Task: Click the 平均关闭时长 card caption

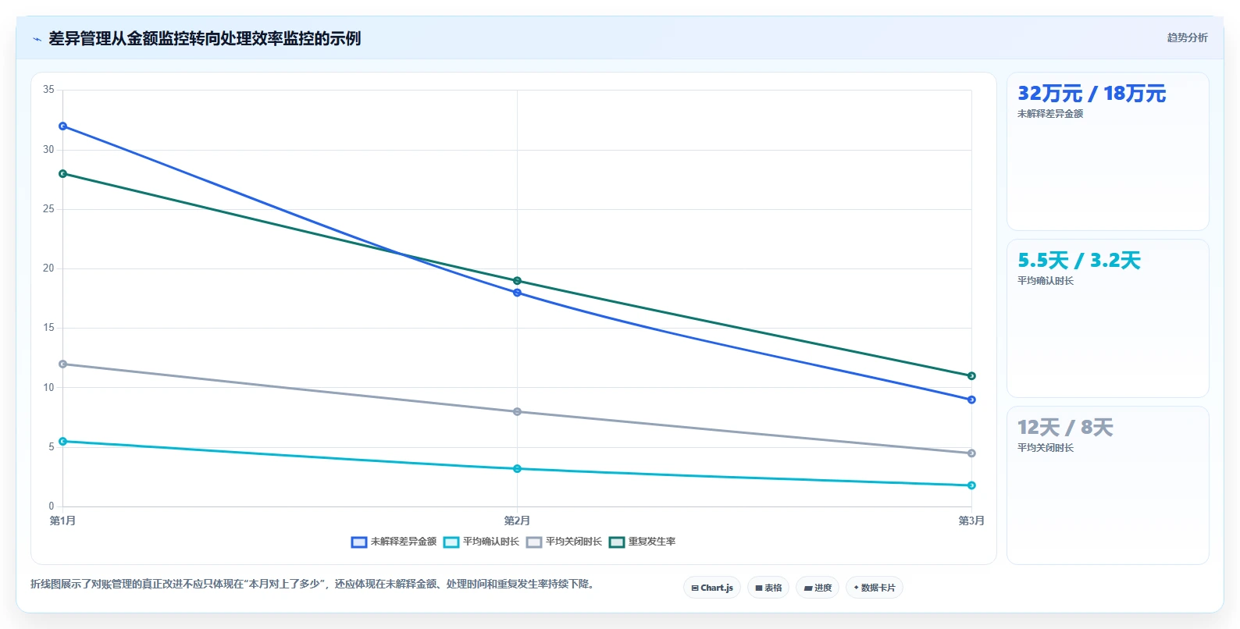Action: tap(1046, 448)
